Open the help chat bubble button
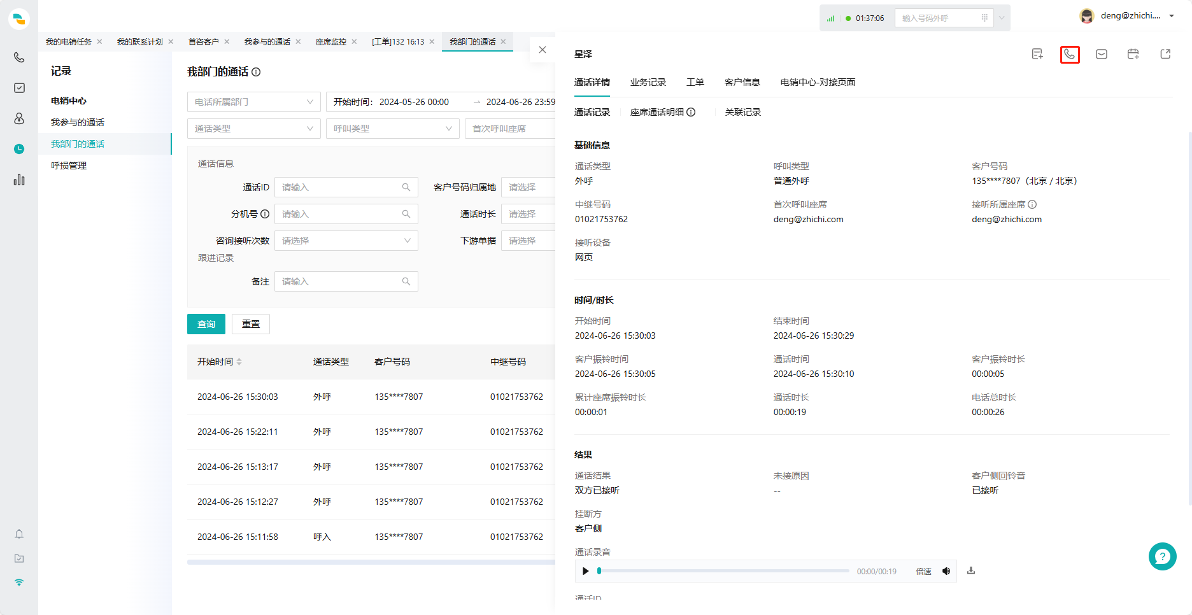Screen dimensions: 1192x615 click(1162, 556)
